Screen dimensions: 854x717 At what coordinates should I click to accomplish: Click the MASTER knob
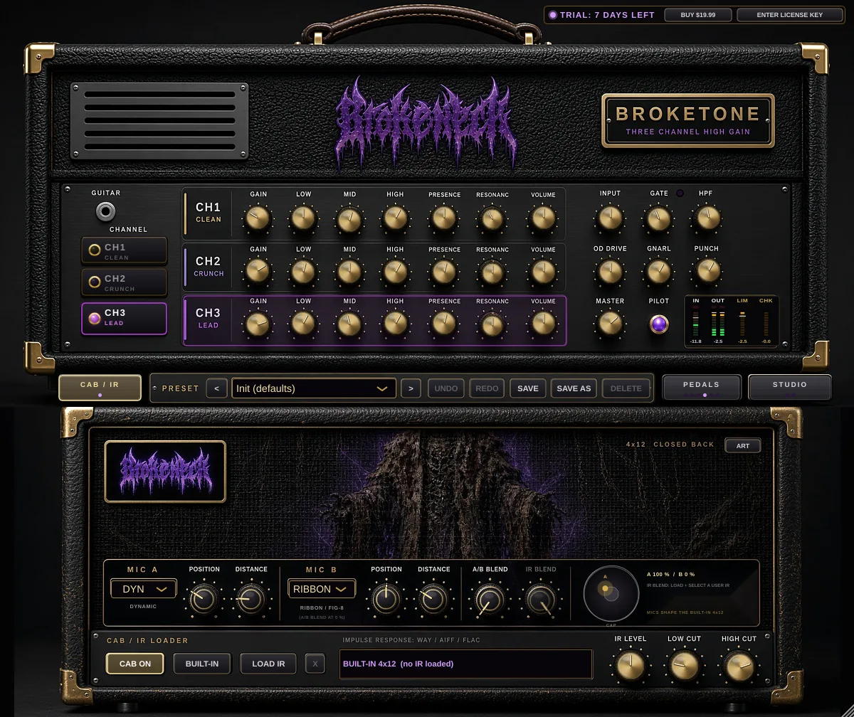[x=610, y=324]
